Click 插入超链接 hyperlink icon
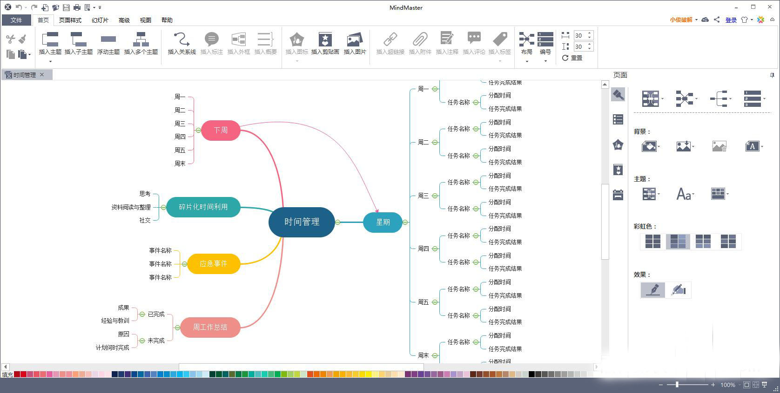Screen dimensions: 780x393 point(390,39)
